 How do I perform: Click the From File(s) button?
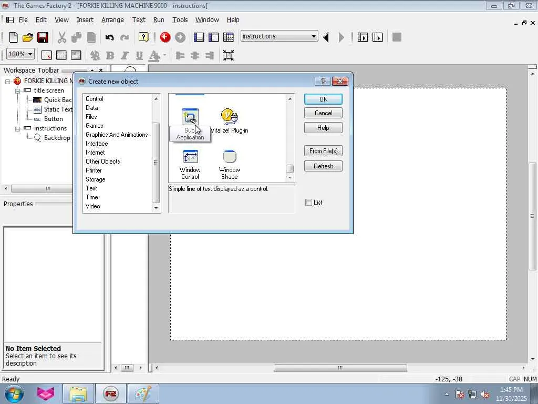pyautogui.click(x=323, y=151)
